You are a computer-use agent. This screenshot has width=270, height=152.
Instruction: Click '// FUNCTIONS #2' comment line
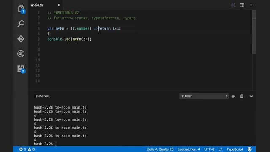coord(63,13)
